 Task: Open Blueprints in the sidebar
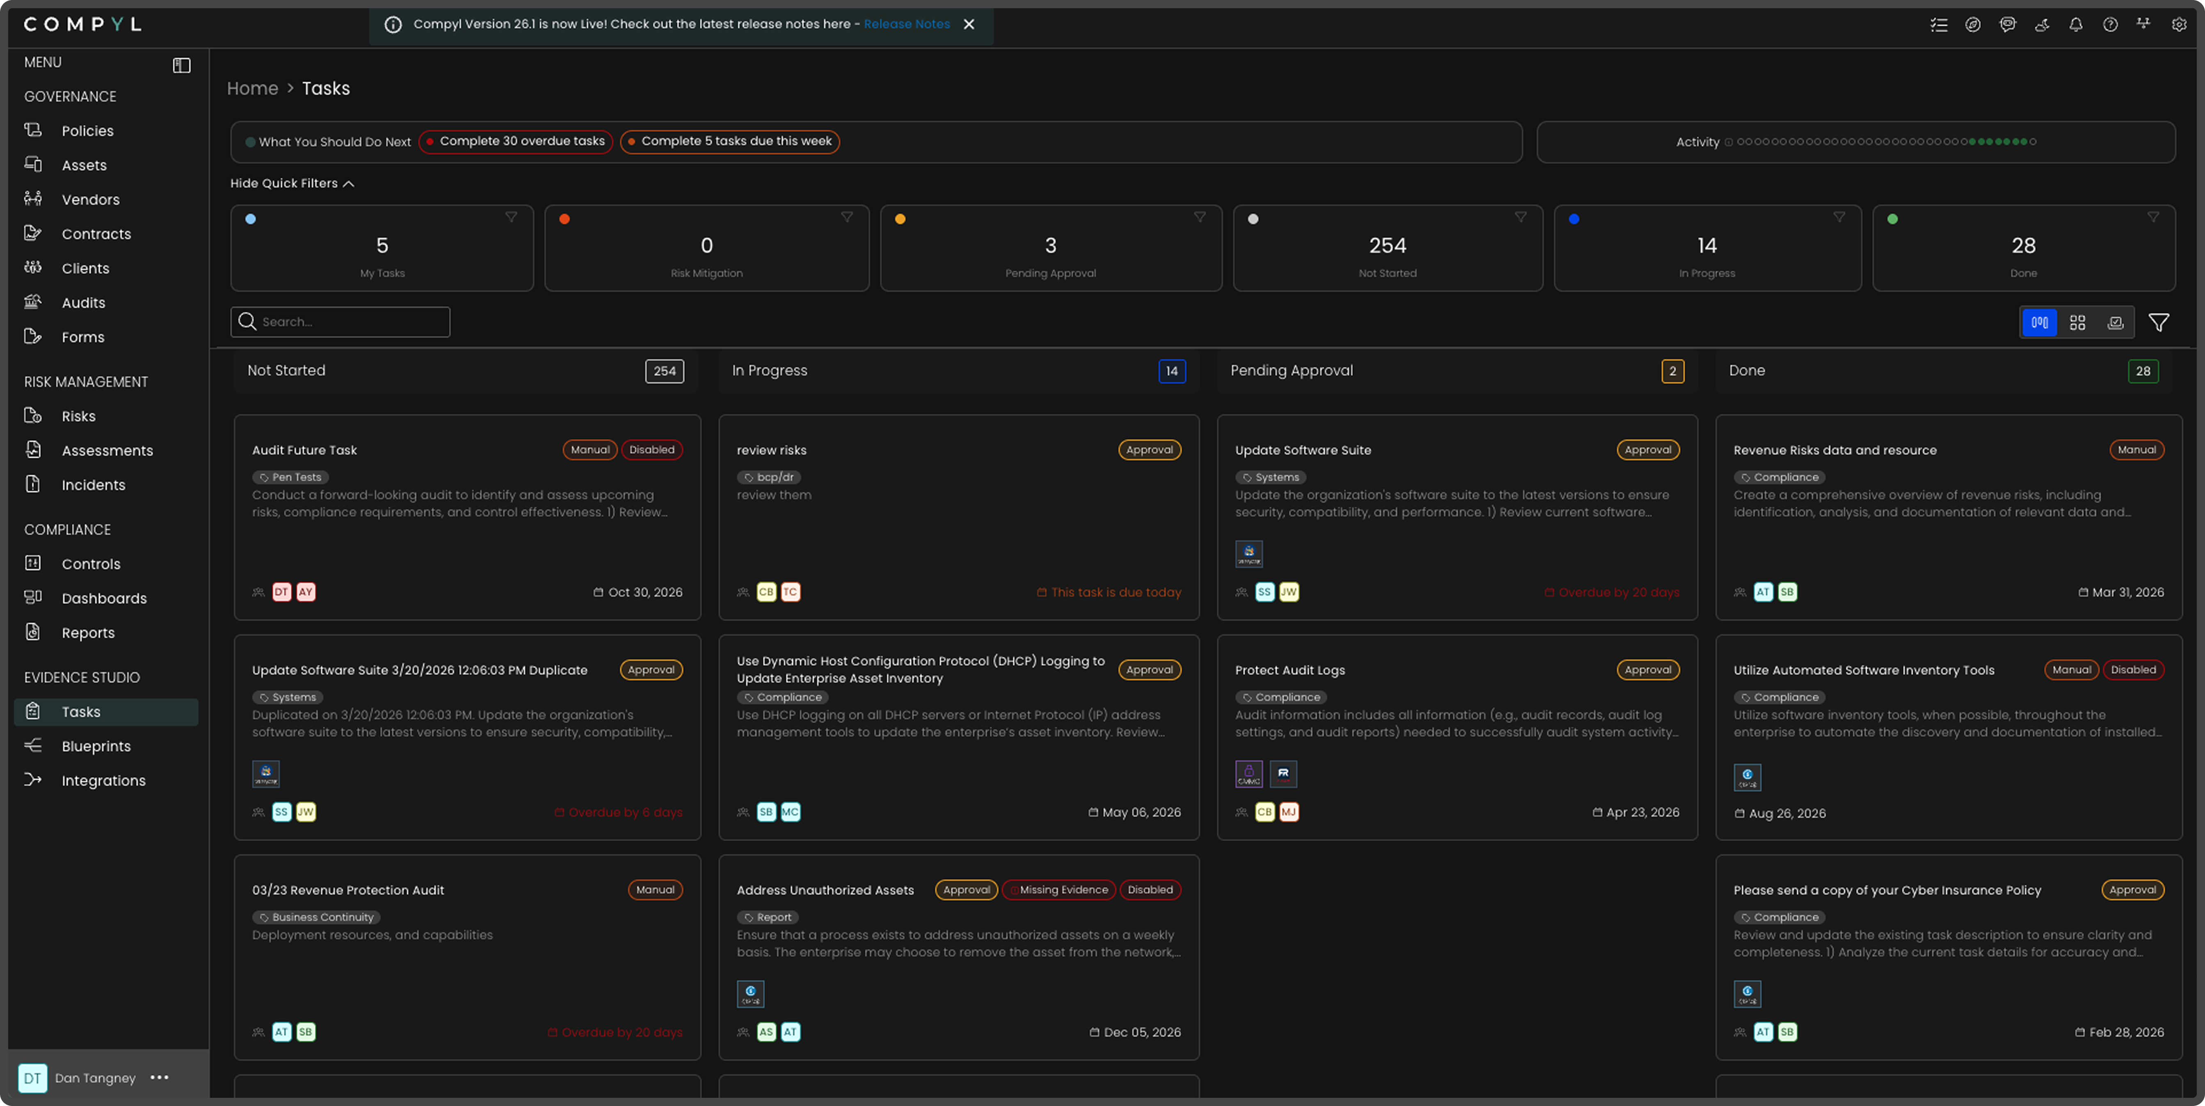click(96, 747)
